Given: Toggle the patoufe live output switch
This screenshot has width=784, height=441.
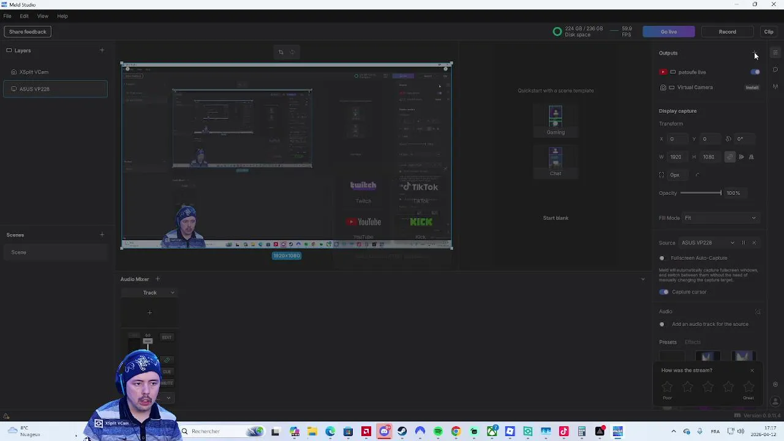Looking at the screenshot, I should click(x=755, y=72).
